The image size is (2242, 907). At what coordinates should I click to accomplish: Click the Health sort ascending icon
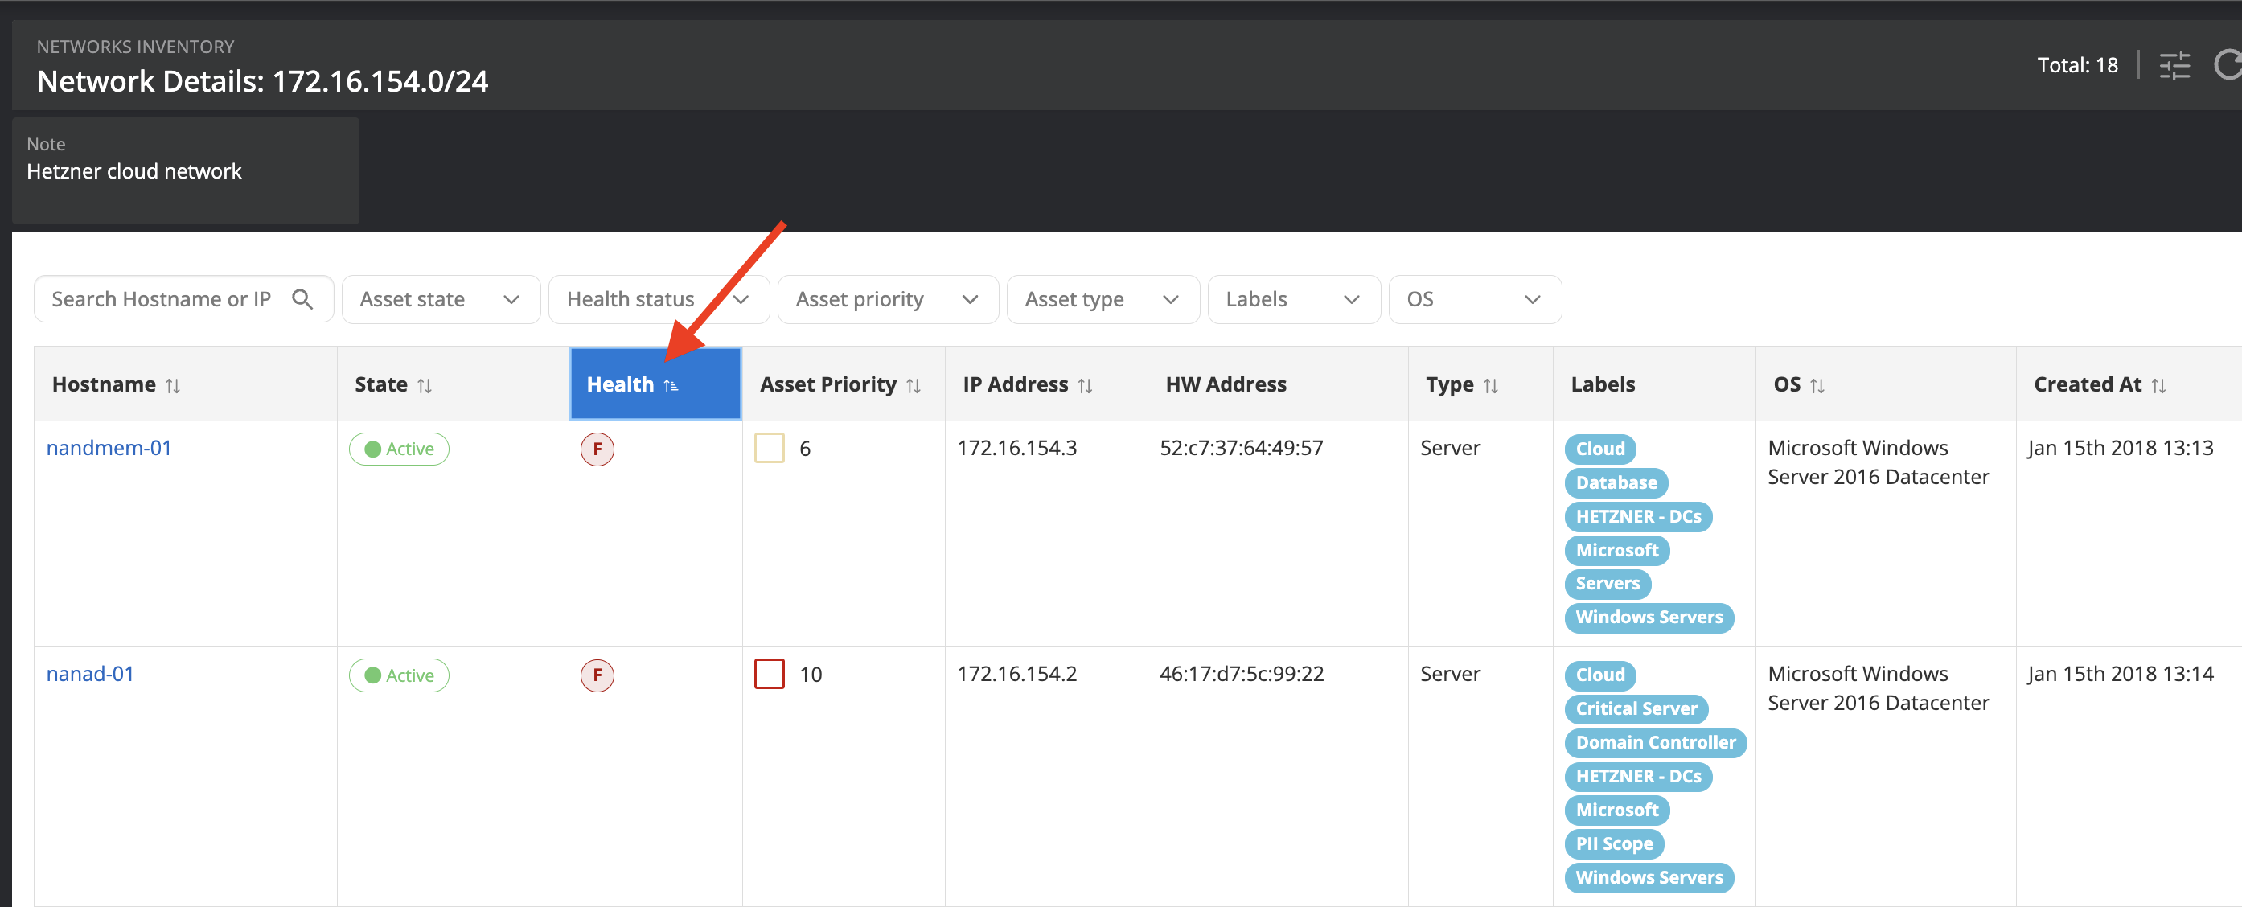(670, 386)
